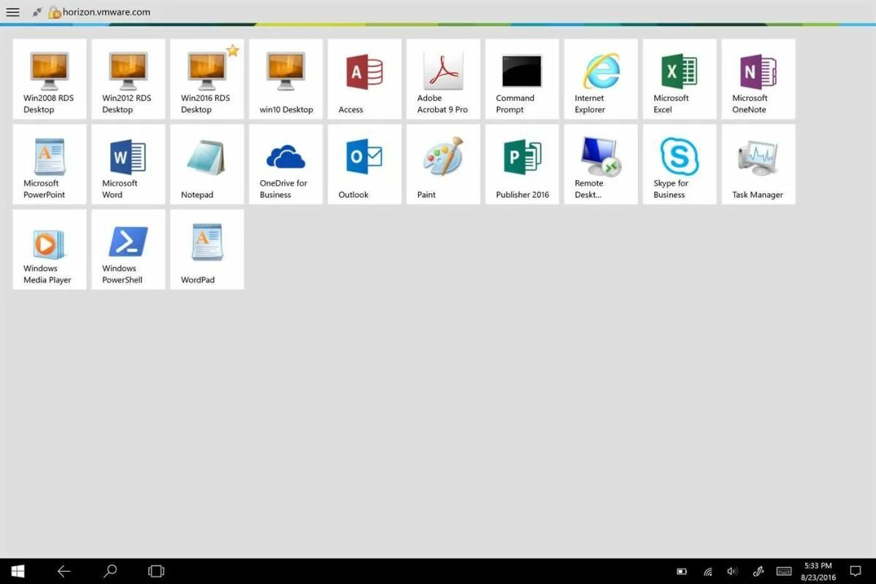Open the hamburger menu at top left
The width and height of the screenshot is (876, 584).
point(12,12)
